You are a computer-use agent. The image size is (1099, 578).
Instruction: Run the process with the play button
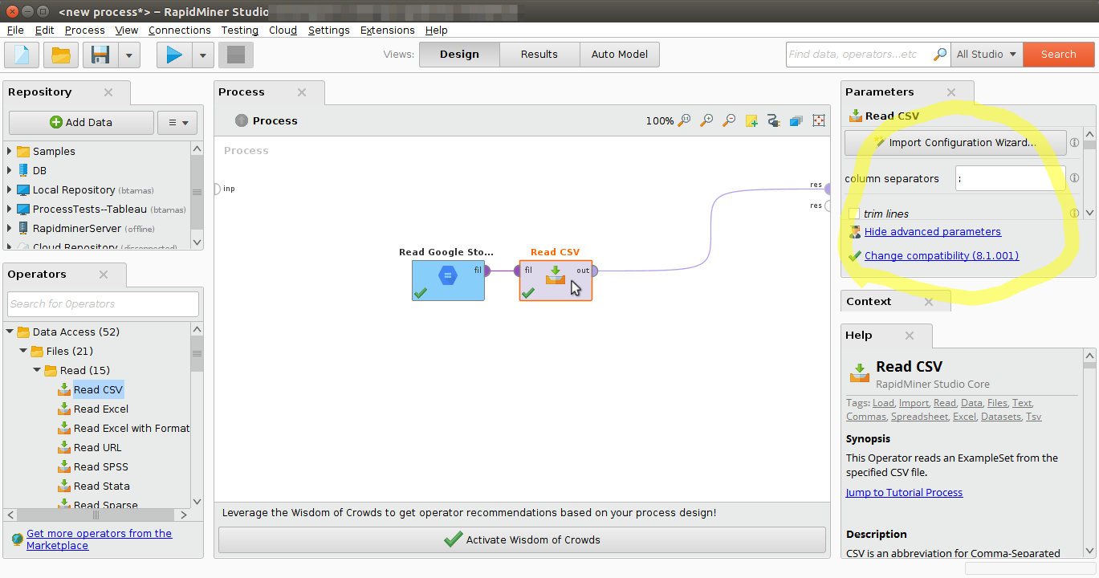click(175, 55)
